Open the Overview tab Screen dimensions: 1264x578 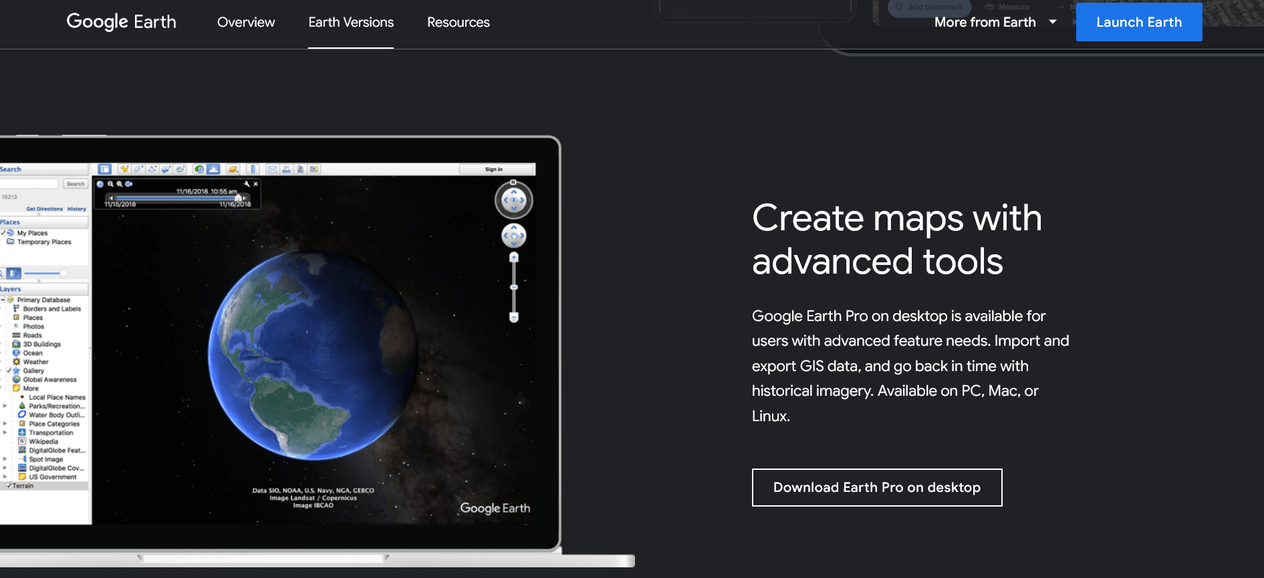[246, 22]
